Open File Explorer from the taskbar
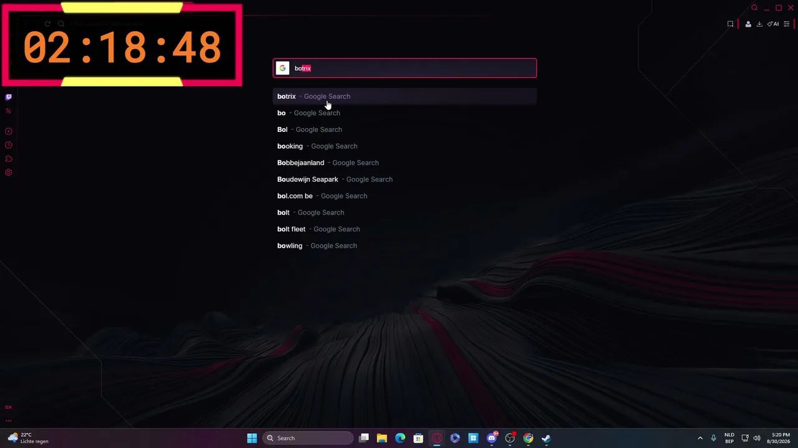This screenshot has width=798, height=448. 382,438
